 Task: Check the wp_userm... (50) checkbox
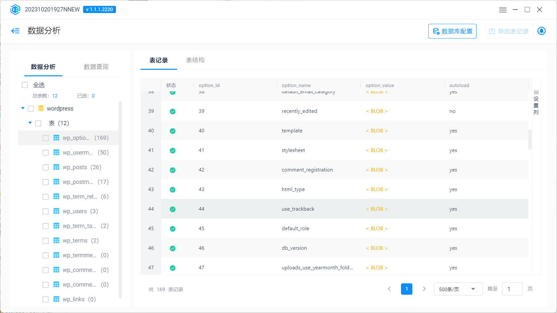coord(46,153)
